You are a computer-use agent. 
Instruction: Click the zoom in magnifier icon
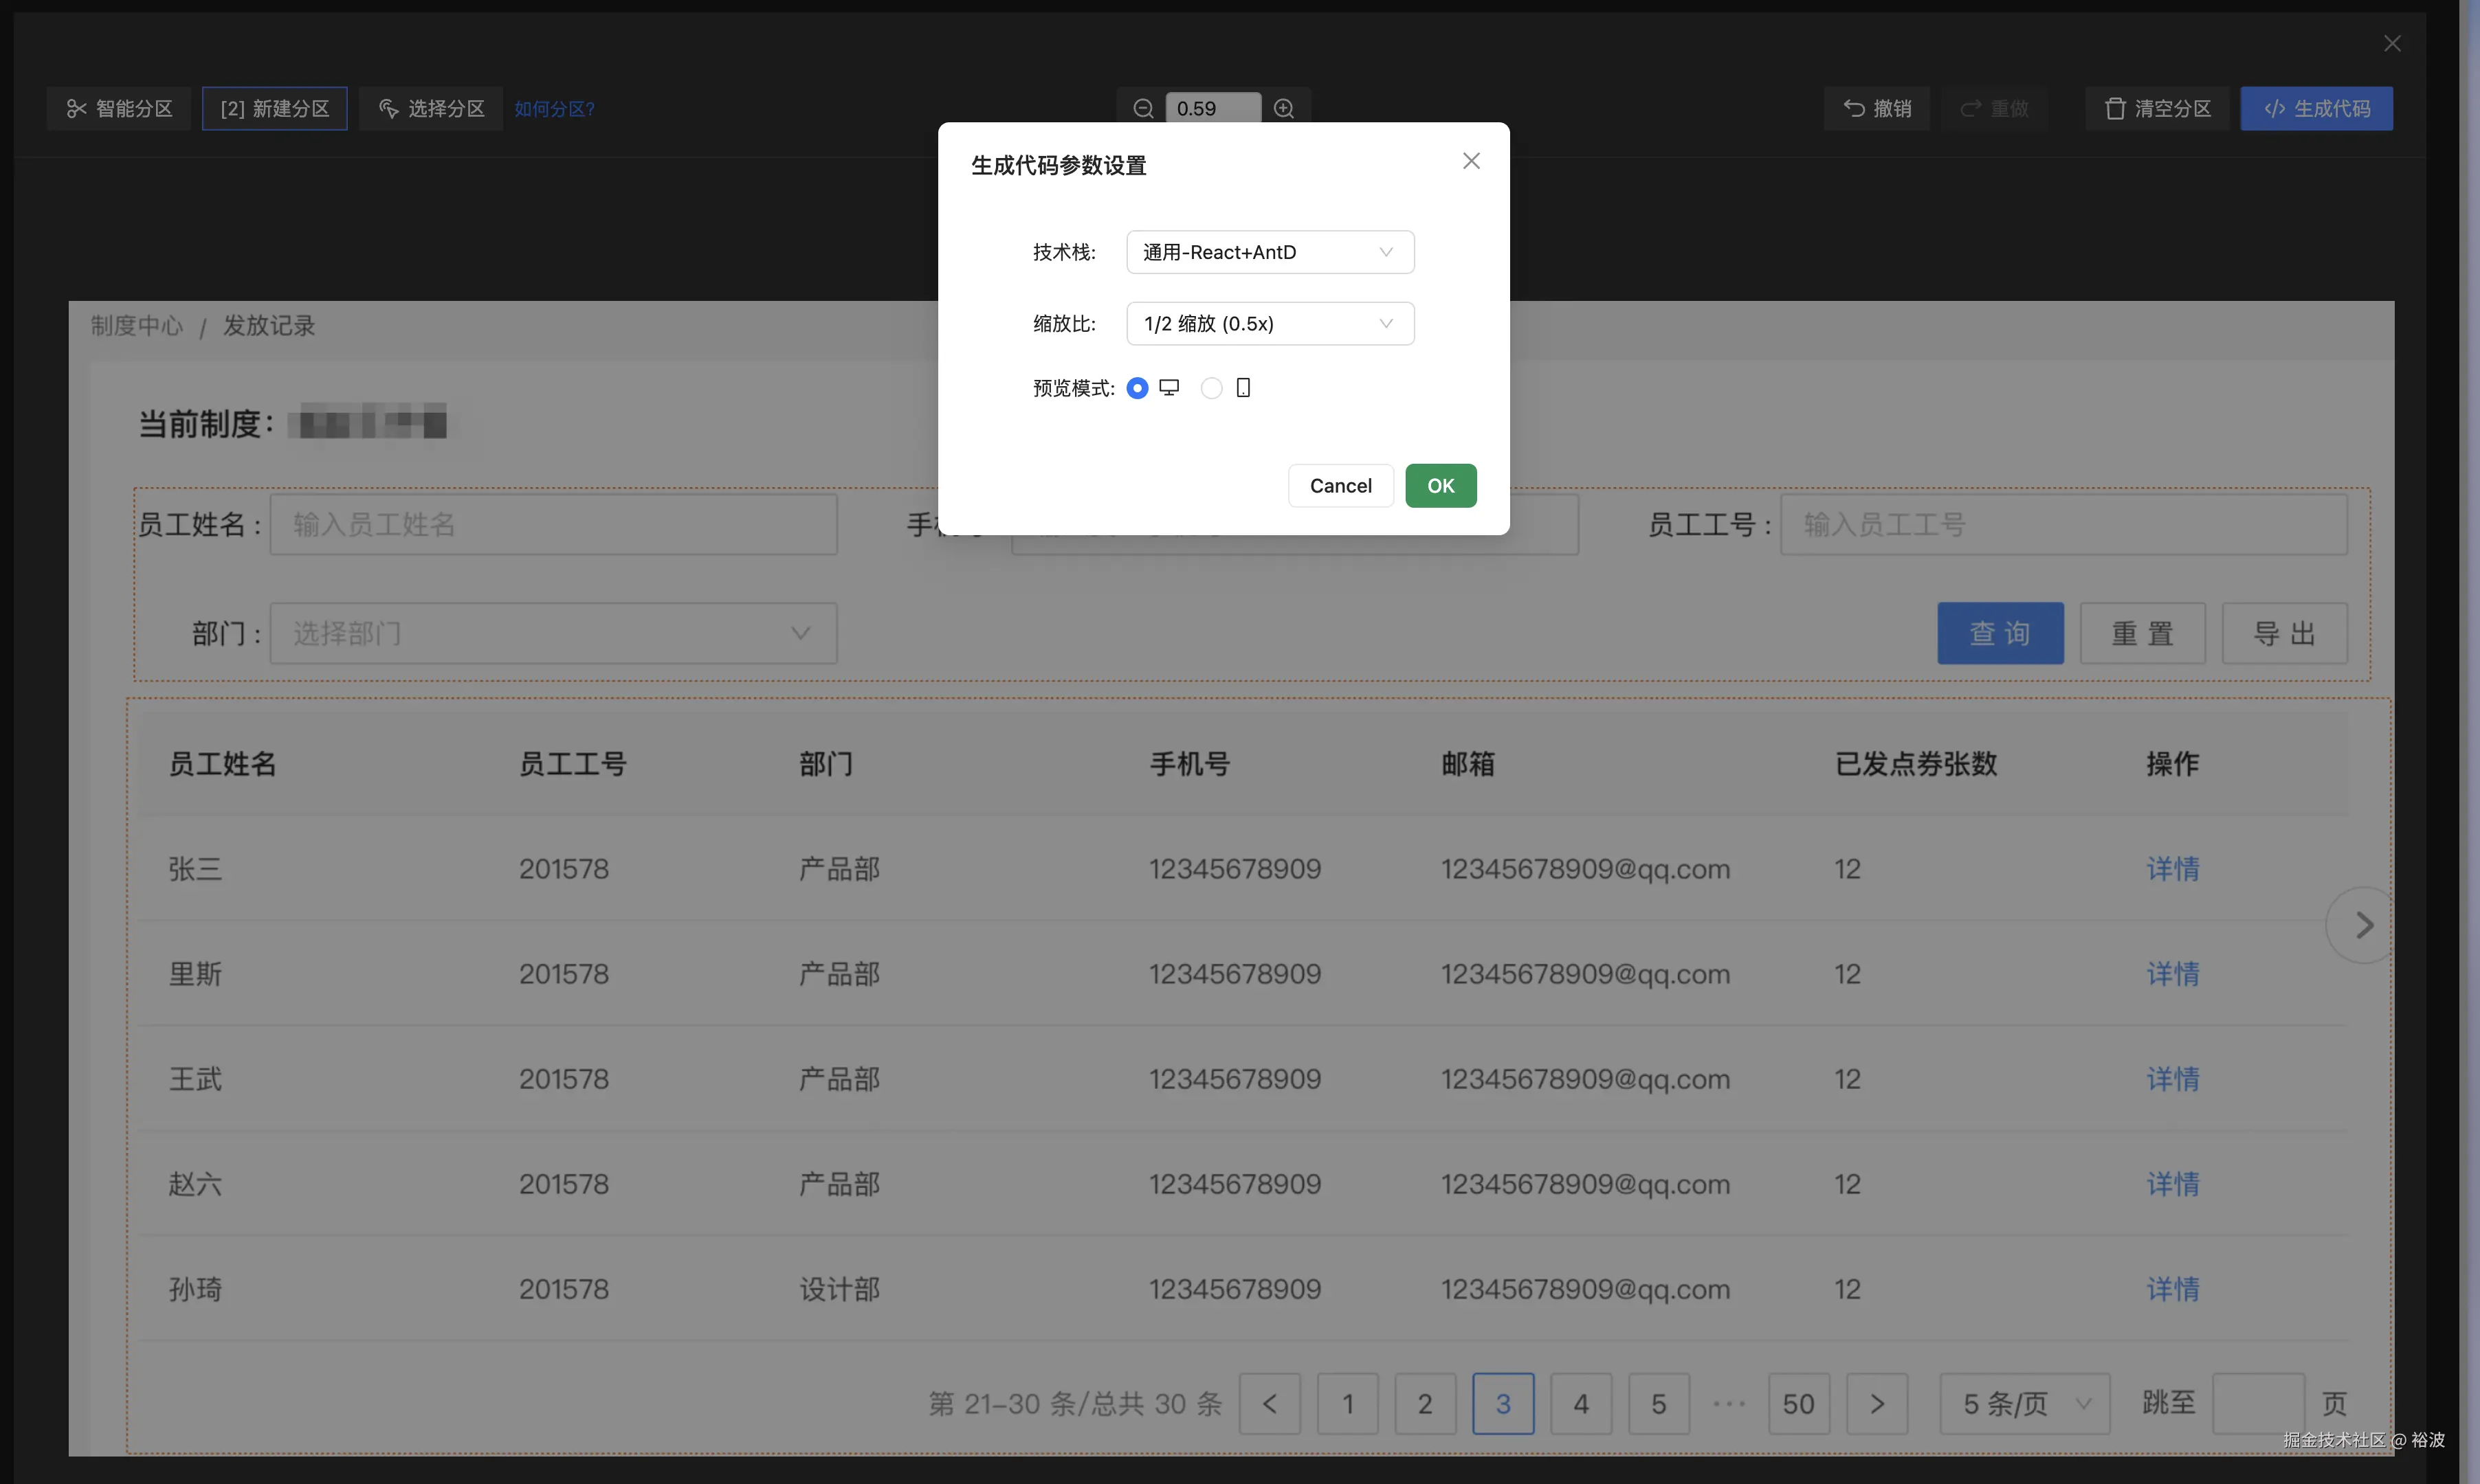coord(1285,108)
